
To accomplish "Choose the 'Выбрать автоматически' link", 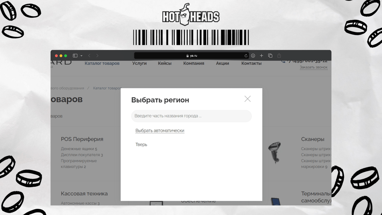I will pos(160,131).
